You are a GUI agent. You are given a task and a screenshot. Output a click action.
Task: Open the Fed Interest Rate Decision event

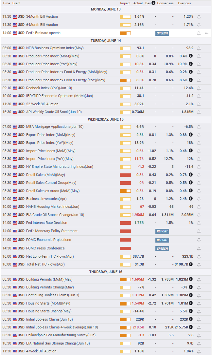tap(46, 223)
